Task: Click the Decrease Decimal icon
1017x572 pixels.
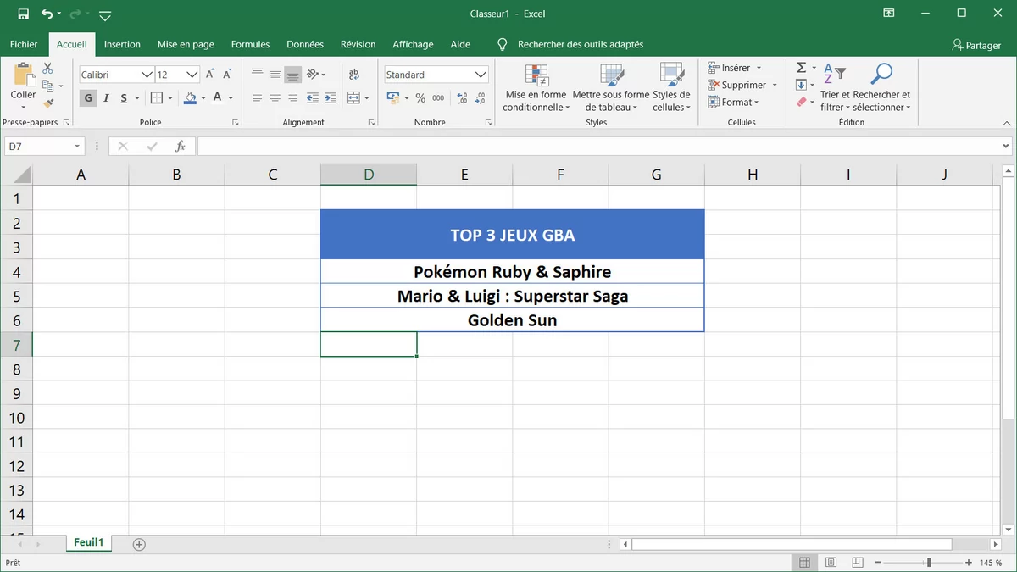Action: (x=479, y=98)
